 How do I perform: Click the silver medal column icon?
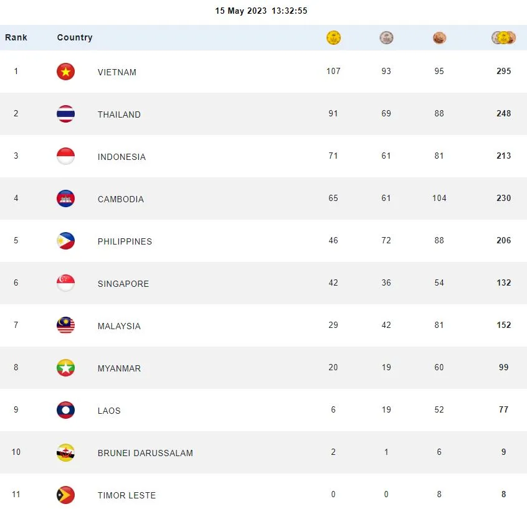click(x=386, y=38)
